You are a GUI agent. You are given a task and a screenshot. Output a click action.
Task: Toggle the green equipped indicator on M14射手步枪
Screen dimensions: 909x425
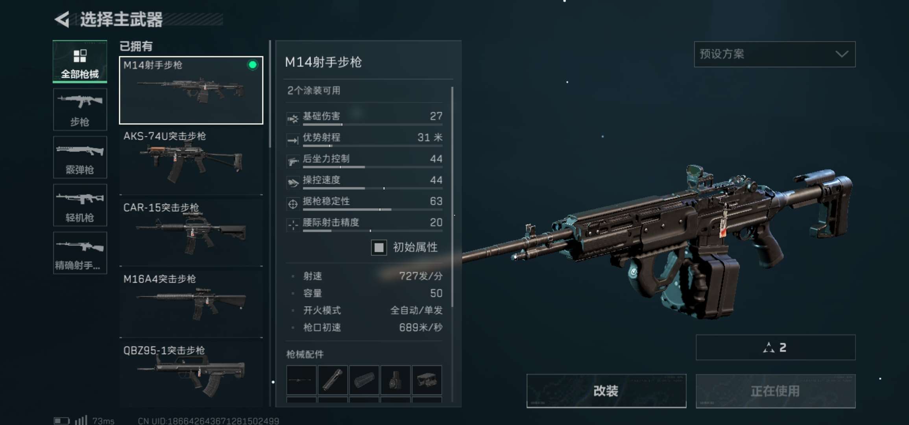[253, 65]
